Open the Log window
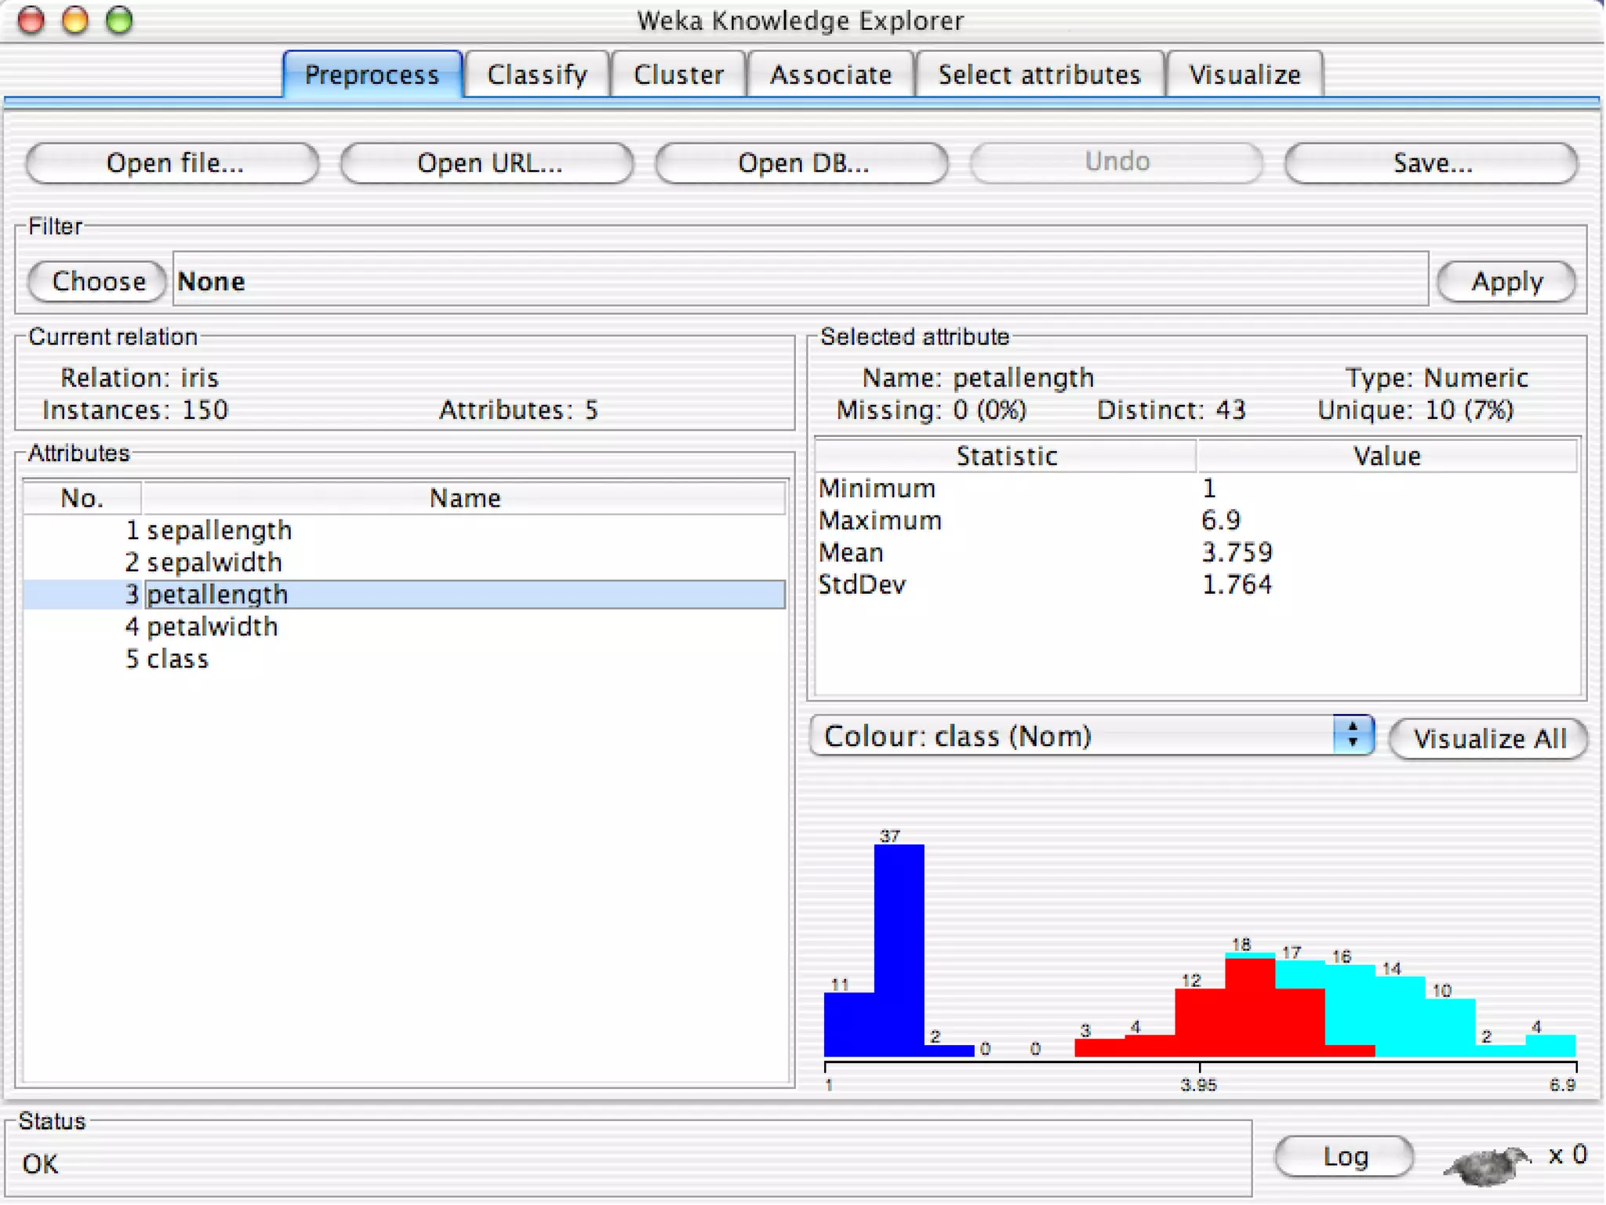Image resolution: width=1606 pixels, height=1205 pixels. click(1345, 1156)
